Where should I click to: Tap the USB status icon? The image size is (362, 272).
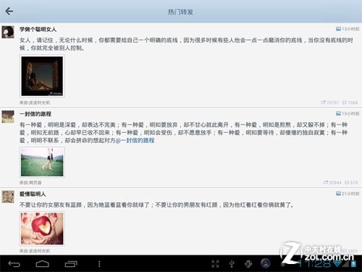pos(232,264)
